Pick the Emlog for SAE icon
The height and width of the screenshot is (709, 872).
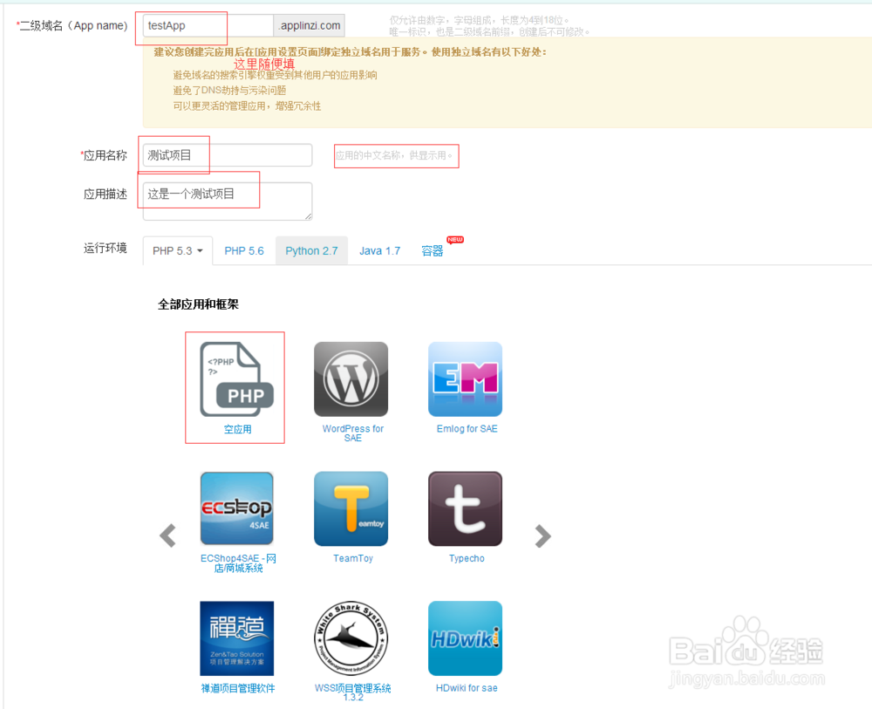[465, 379]
